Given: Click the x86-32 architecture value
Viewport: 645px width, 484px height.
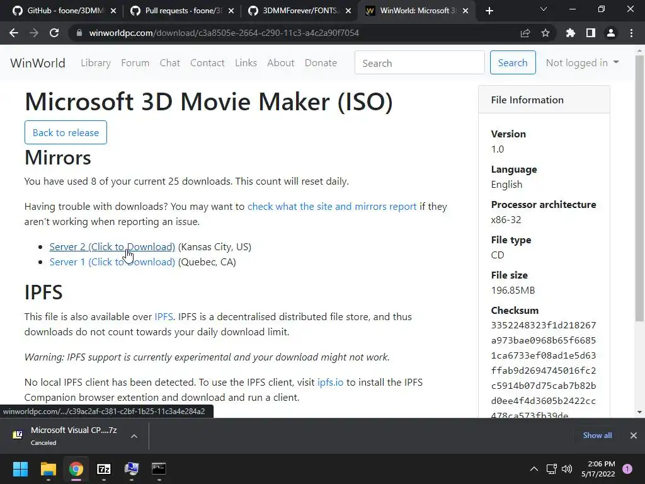Looking at the screenshot, I should coord(506,220).
